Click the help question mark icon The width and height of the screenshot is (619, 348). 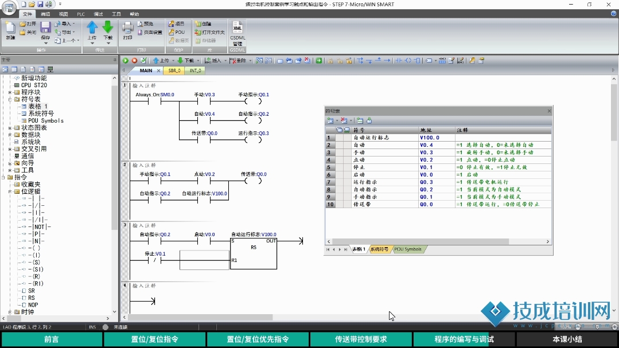pos(613,13)
